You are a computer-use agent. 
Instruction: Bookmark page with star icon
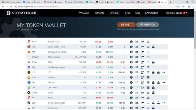178,7
